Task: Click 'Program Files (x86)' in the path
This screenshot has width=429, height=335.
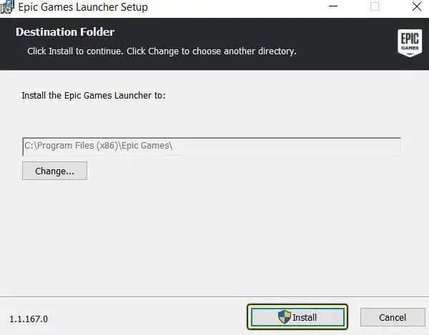Action: click(x=77, y=146)
